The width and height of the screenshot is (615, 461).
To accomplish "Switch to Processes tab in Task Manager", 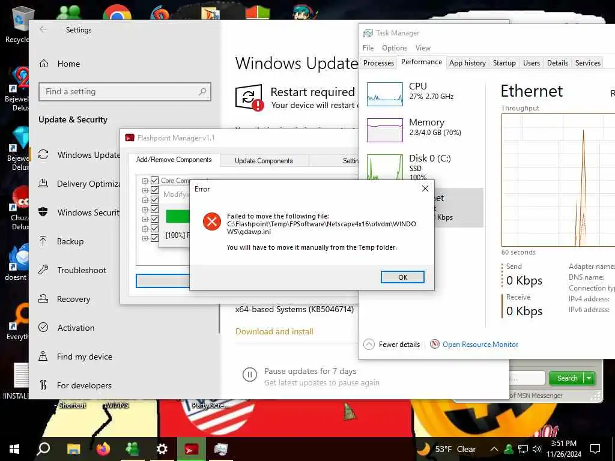I will tap(378, 62).
